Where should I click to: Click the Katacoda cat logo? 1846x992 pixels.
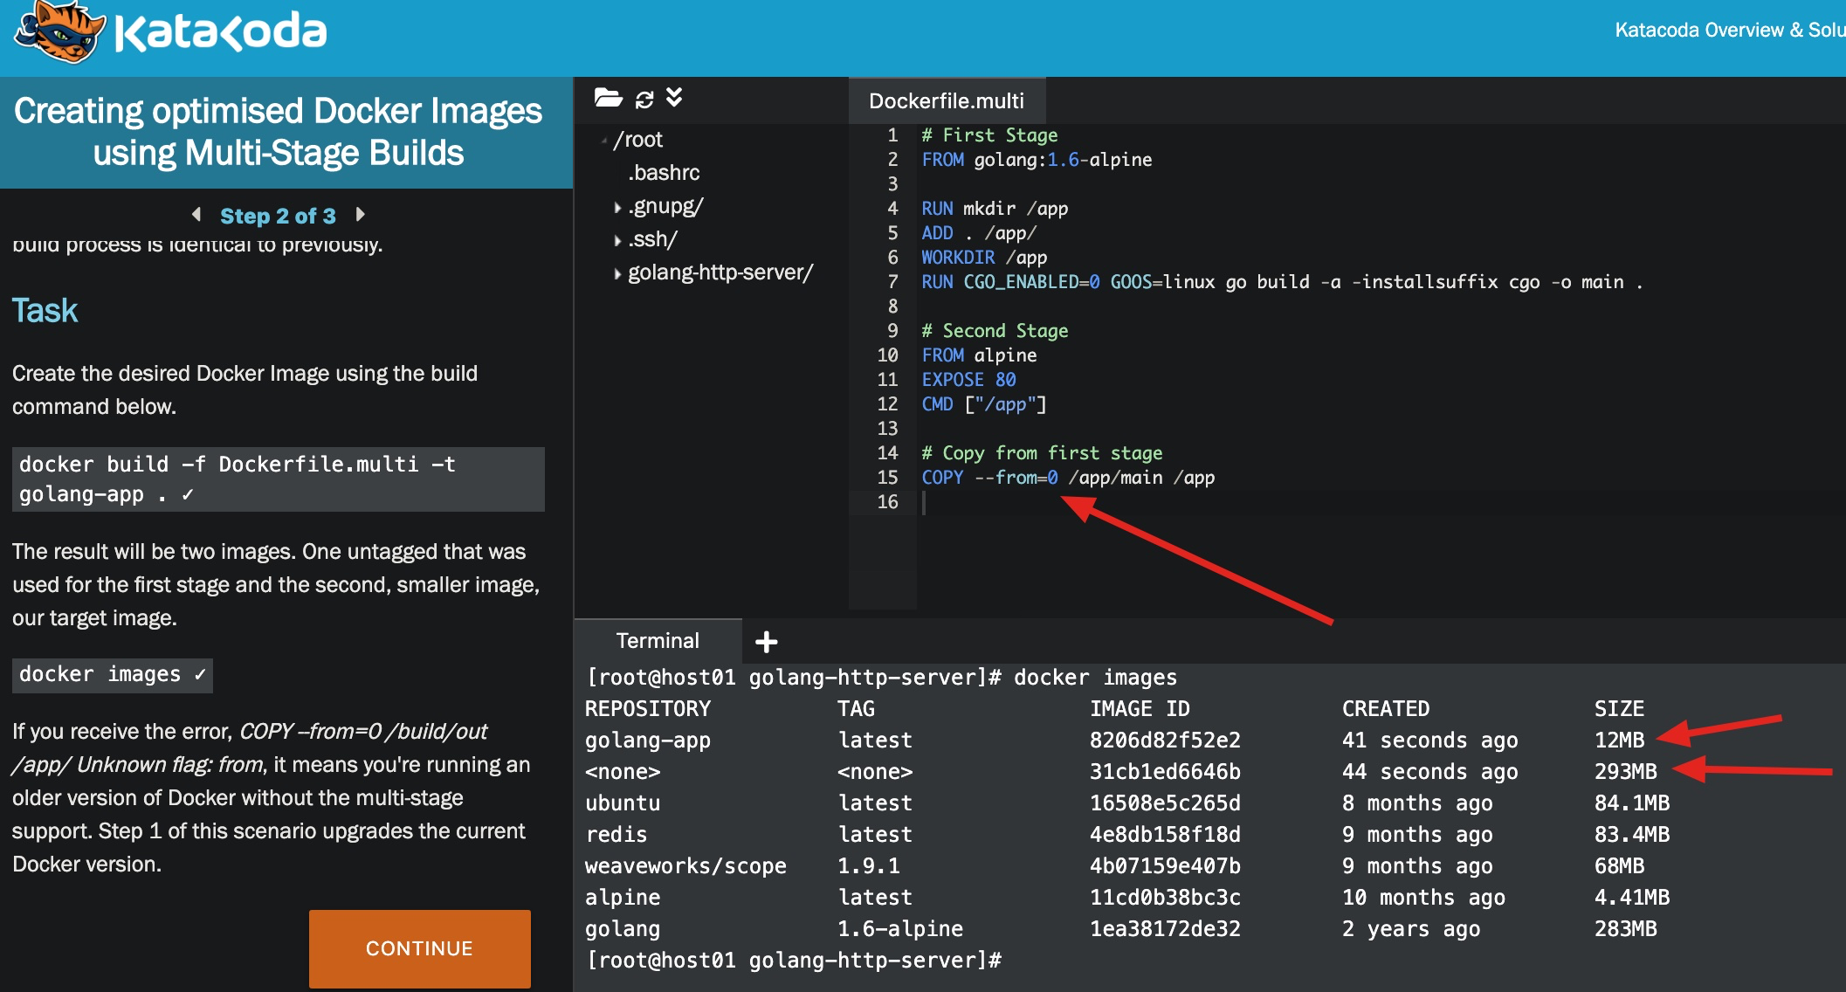click(x=58, y=31)
